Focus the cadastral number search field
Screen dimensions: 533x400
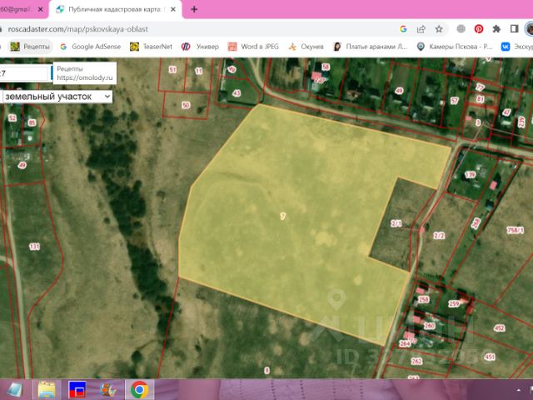tap(24, 73)
